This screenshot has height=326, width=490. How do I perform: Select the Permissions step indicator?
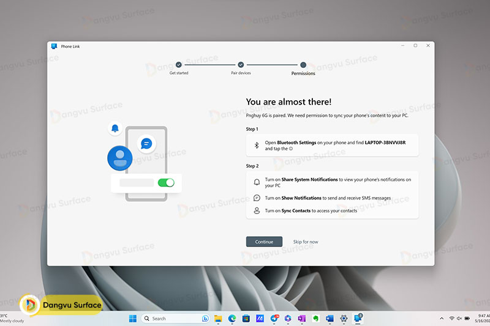(303, 65)
